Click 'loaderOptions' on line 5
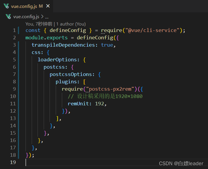The image size is (208, 169). pos(57,60)
